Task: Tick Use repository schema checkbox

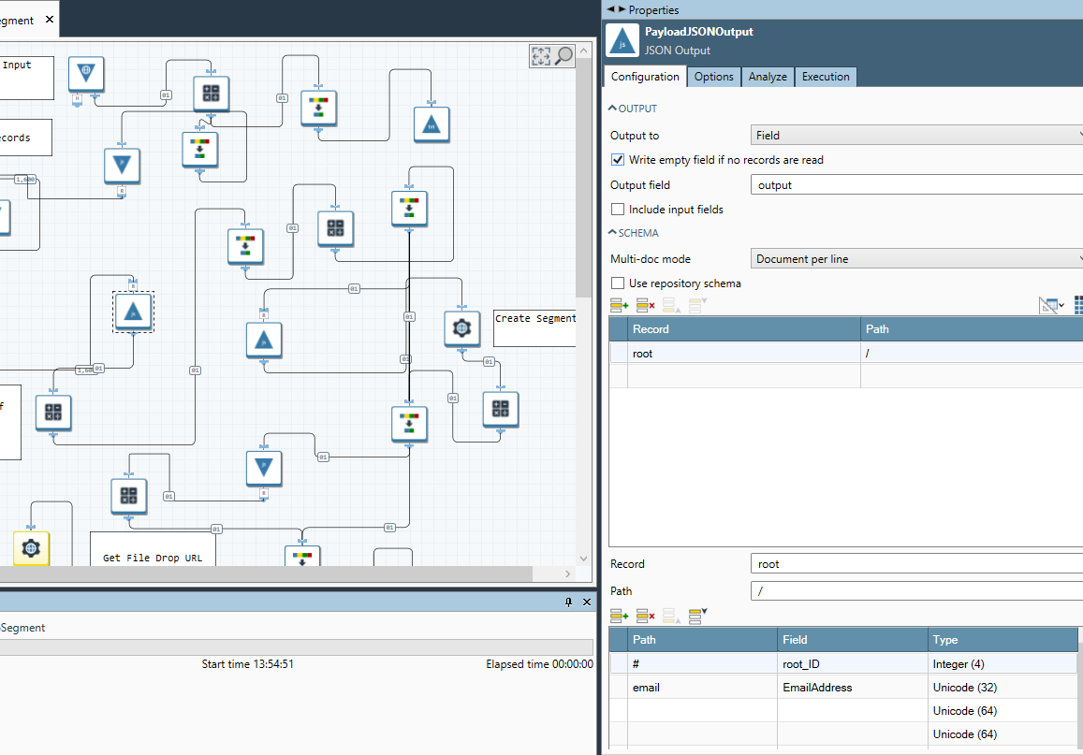Action: (x=618, y=283)
